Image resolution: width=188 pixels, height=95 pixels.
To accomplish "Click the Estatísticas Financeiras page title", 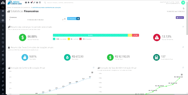I will coord(25,11).
